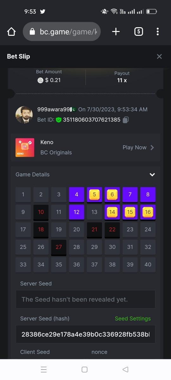This screenshot has width=171, height=380.
Task: Copy the Bet ID with copy icon
Action: 126,120
